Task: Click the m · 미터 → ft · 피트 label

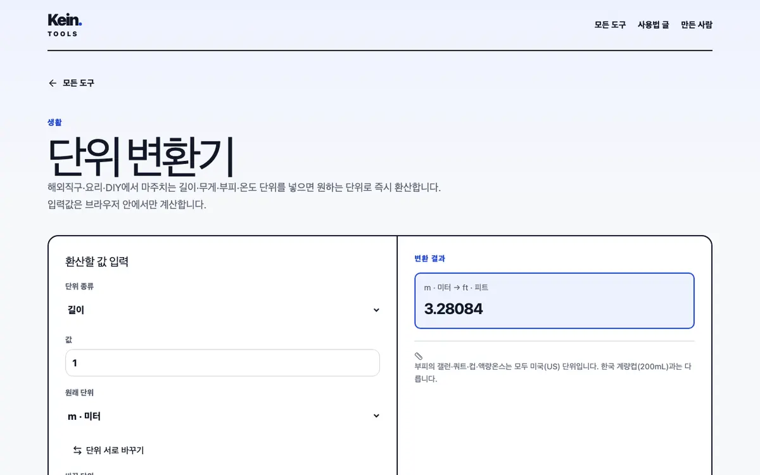Action: [x=456, y=288]
